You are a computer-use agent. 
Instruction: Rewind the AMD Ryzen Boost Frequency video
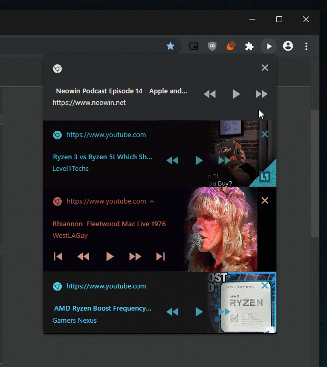pyautogui.click(x=172, y=312)
